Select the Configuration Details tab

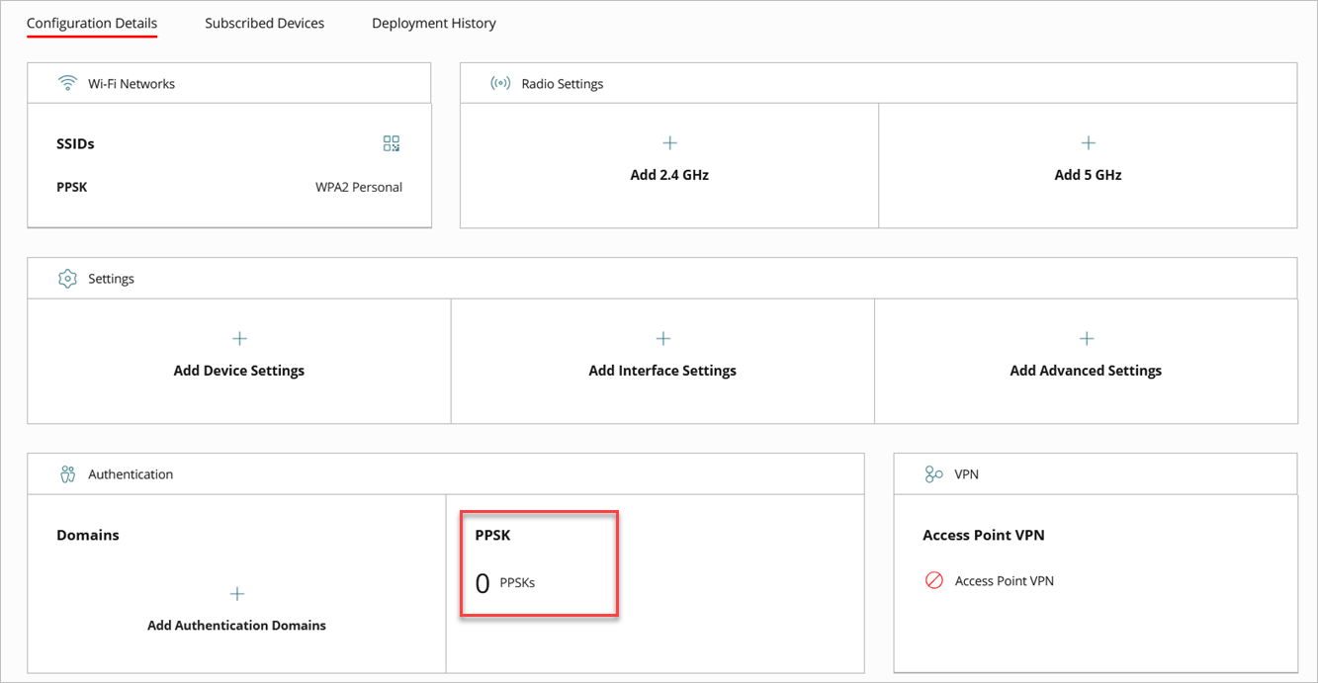92,23
